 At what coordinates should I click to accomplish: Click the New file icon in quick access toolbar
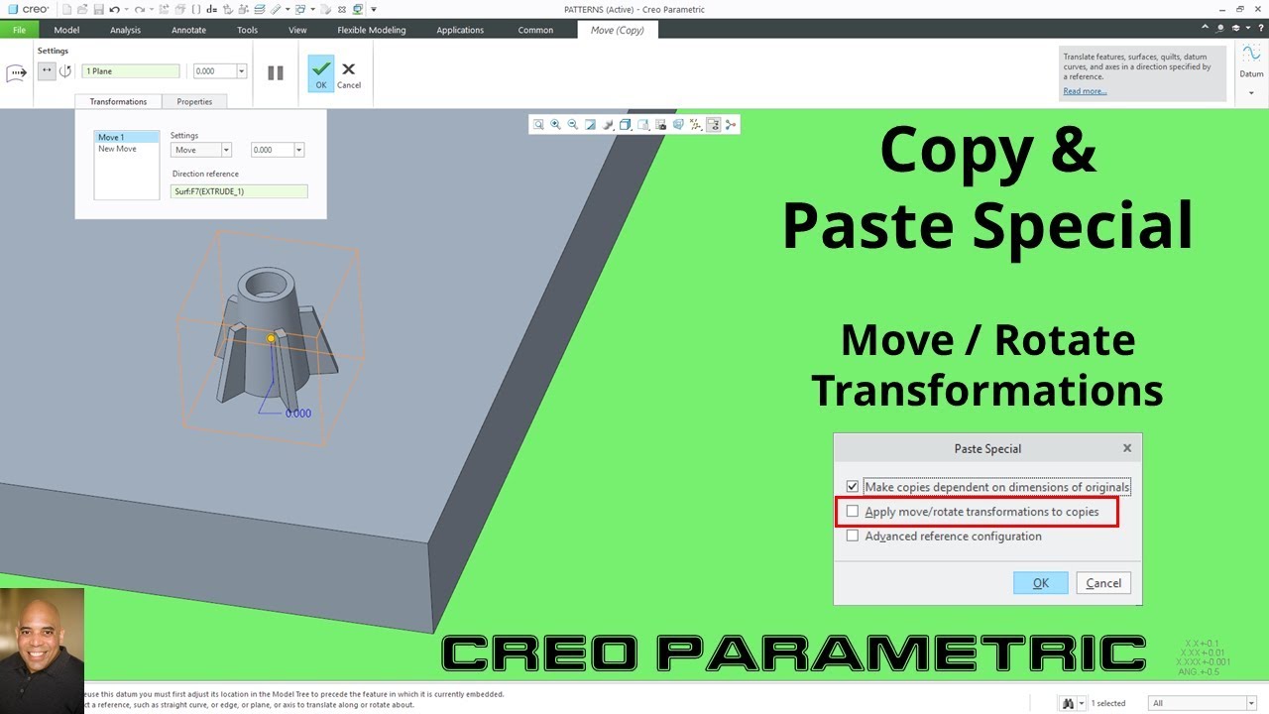66,10
